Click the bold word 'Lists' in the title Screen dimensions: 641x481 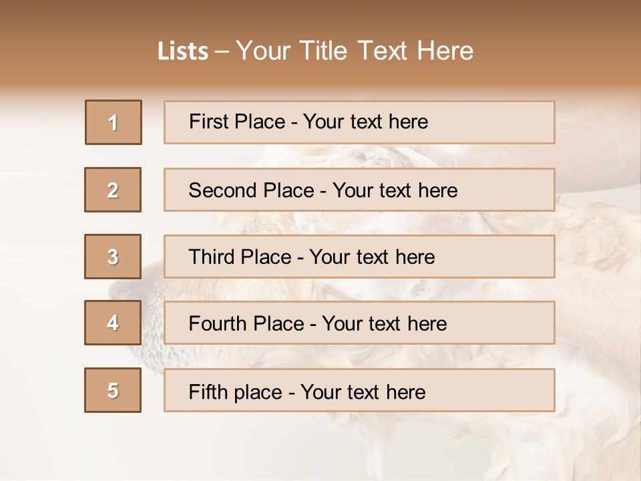(x=182, y=51)
